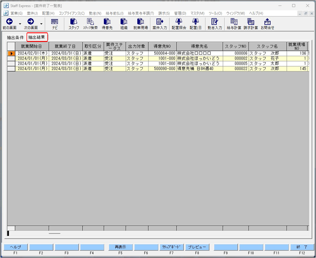Click the 得意先名 column header
This screenshot has width=316, height=258.
click(x=200, y=46)
